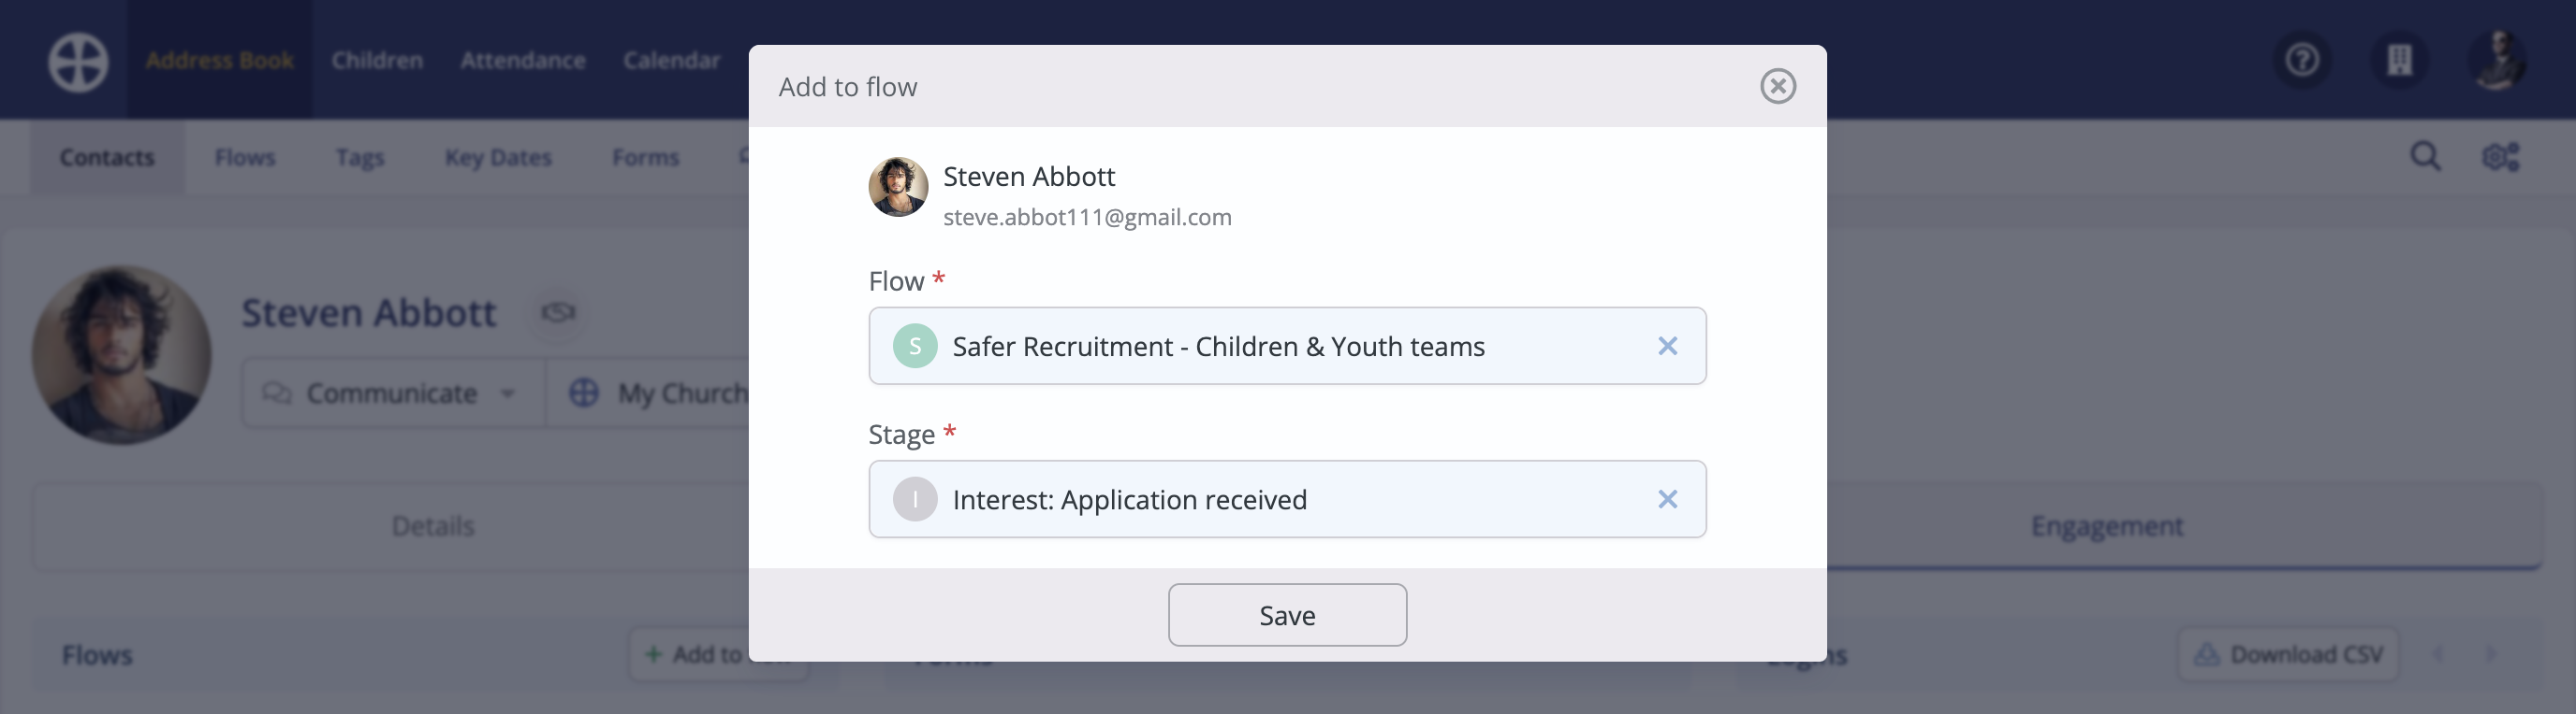Clear the selected Flow value

(x=1667, y=347)
